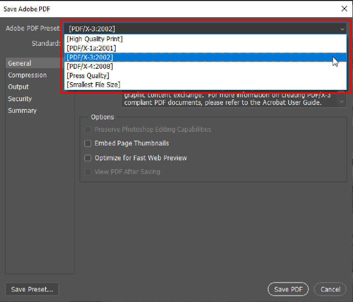Close the Save Adobe PDF dialog
Image resolution: width=353 pixels, height=302 pixels.
tap(344, 9)
